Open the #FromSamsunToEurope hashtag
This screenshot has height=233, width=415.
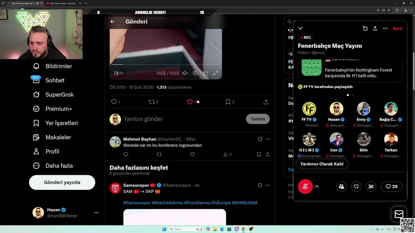207,203
